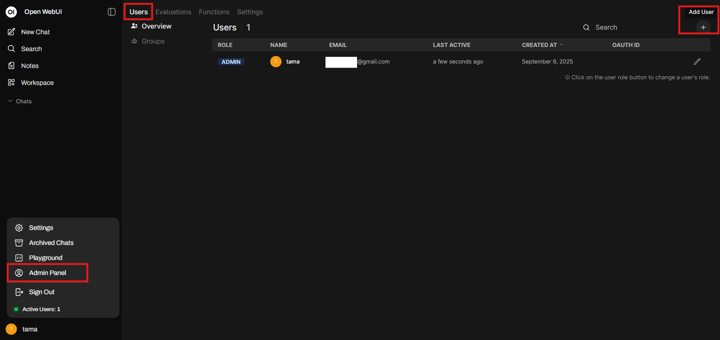This screenshot has height=340, width=720.
Task: Open Archived Chats
Action: tap(51, 243)
